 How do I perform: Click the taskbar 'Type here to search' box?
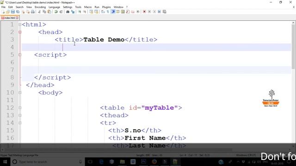(47, 162)
